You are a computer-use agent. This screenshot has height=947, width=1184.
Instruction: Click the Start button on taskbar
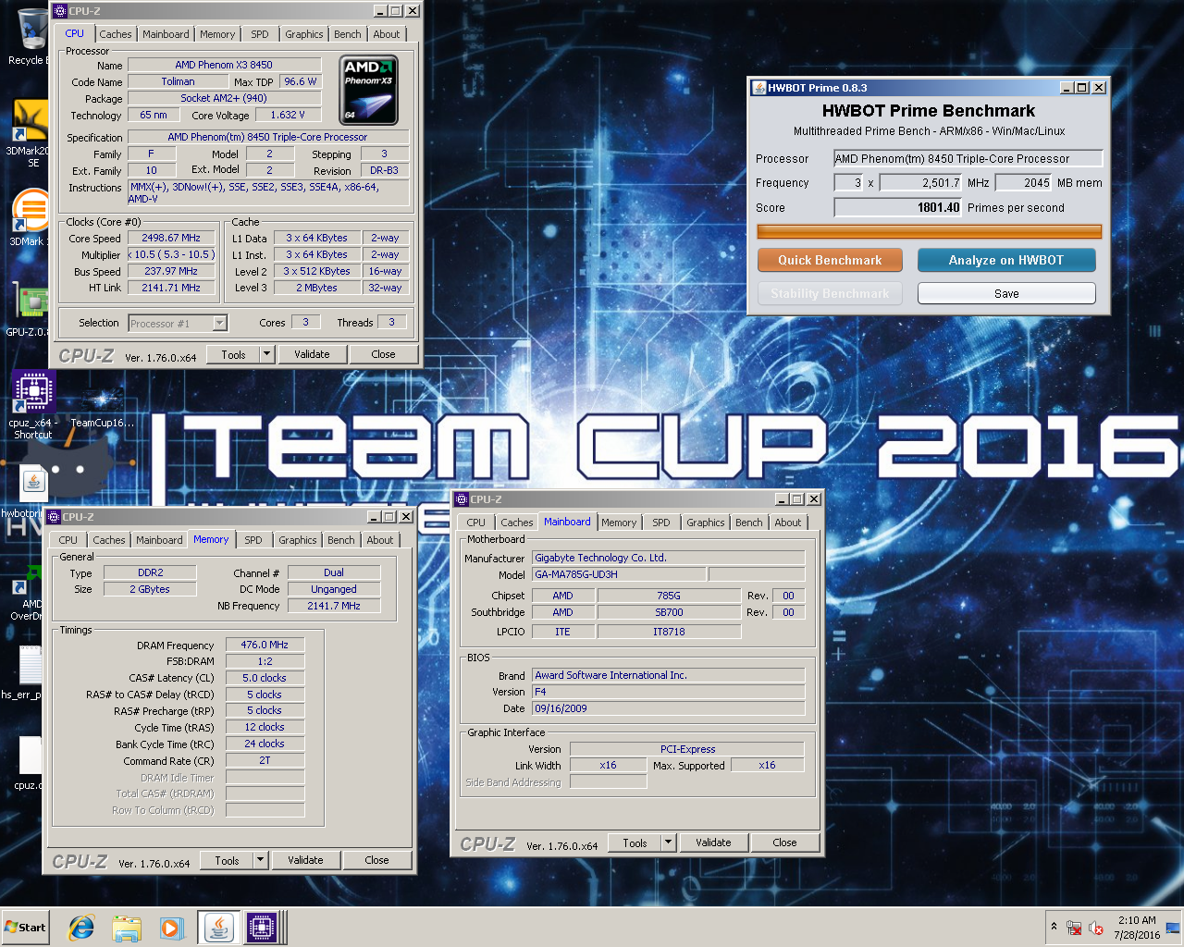tap(26, 928)
